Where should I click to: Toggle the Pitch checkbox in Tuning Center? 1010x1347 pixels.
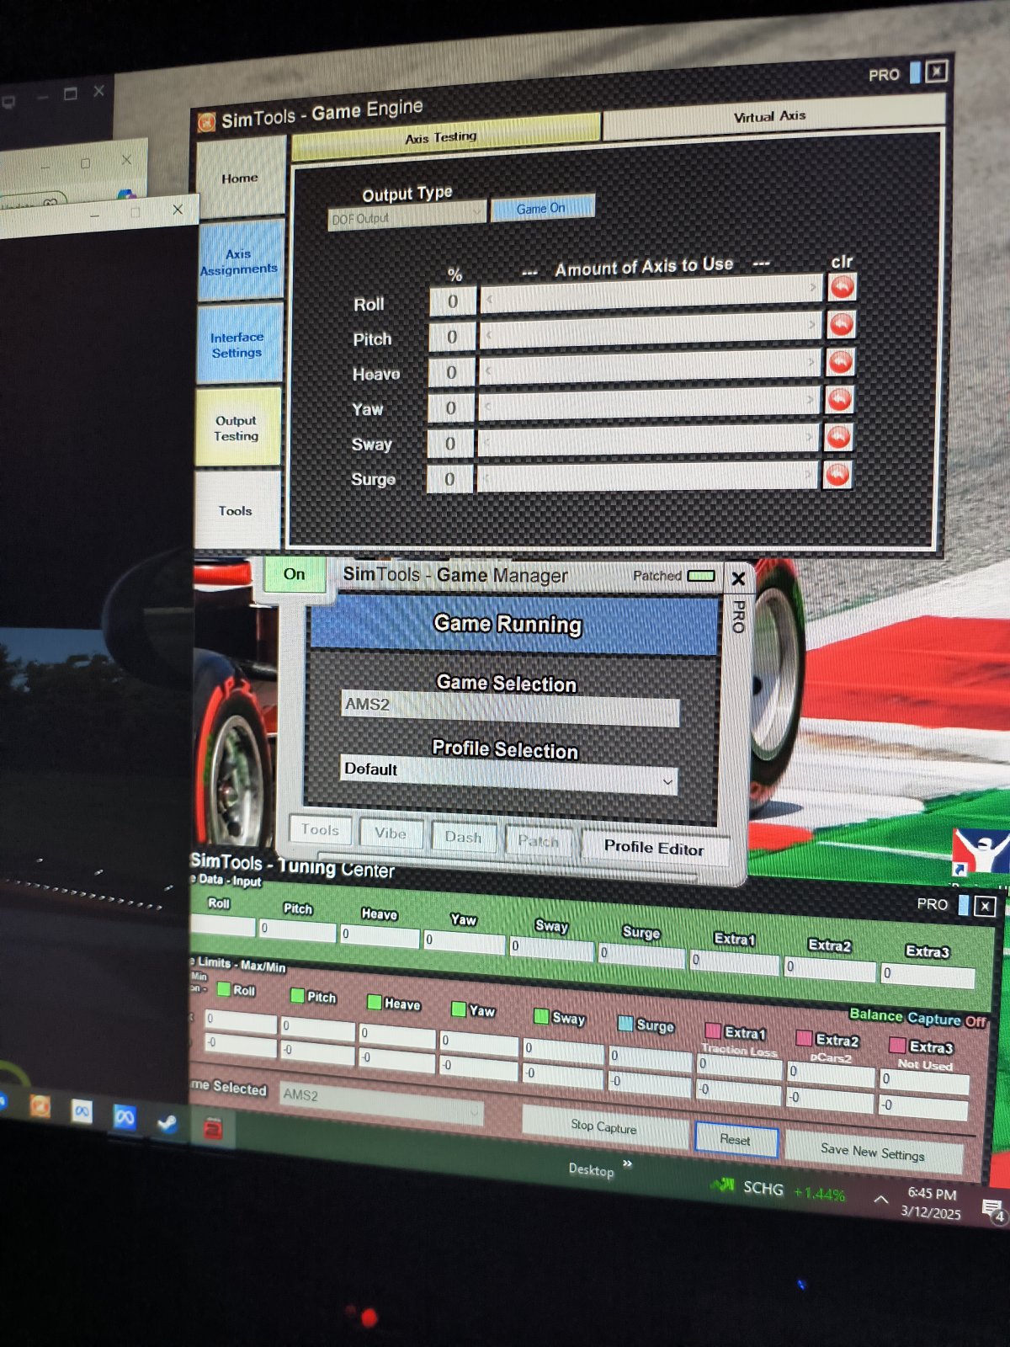tap(297, 995)
